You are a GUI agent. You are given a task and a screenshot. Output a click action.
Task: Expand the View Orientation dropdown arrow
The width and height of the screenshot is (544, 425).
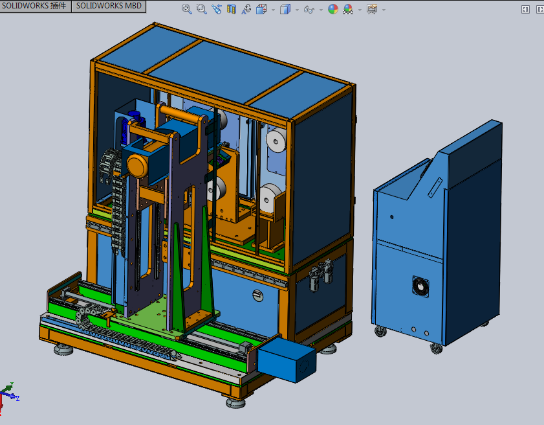coord(273,10)
